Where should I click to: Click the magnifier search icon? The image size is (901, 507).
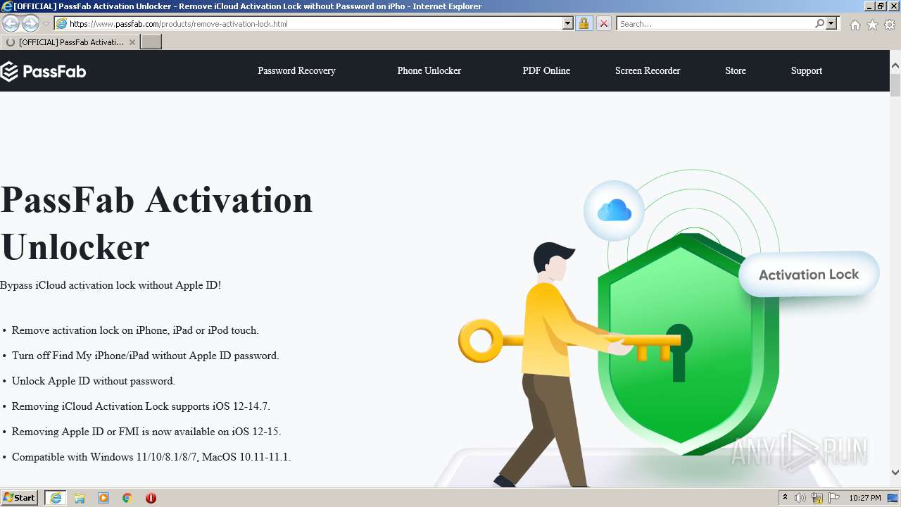click(819, 24)
